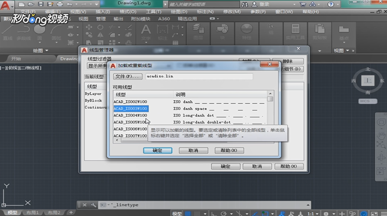Click the Redo arrow icon
This screenshot has height=216, width=387.
(84, 4)
